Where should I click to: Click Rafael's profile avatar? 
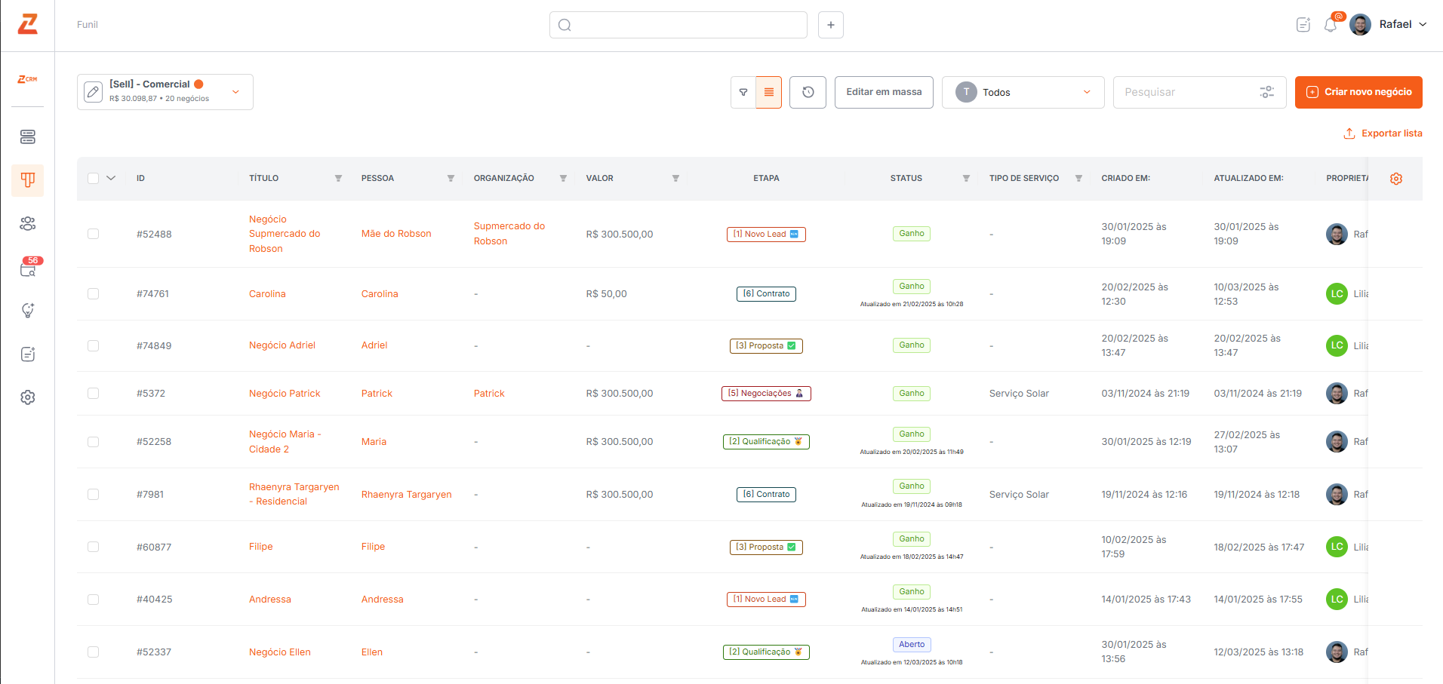click(1361, 25)
